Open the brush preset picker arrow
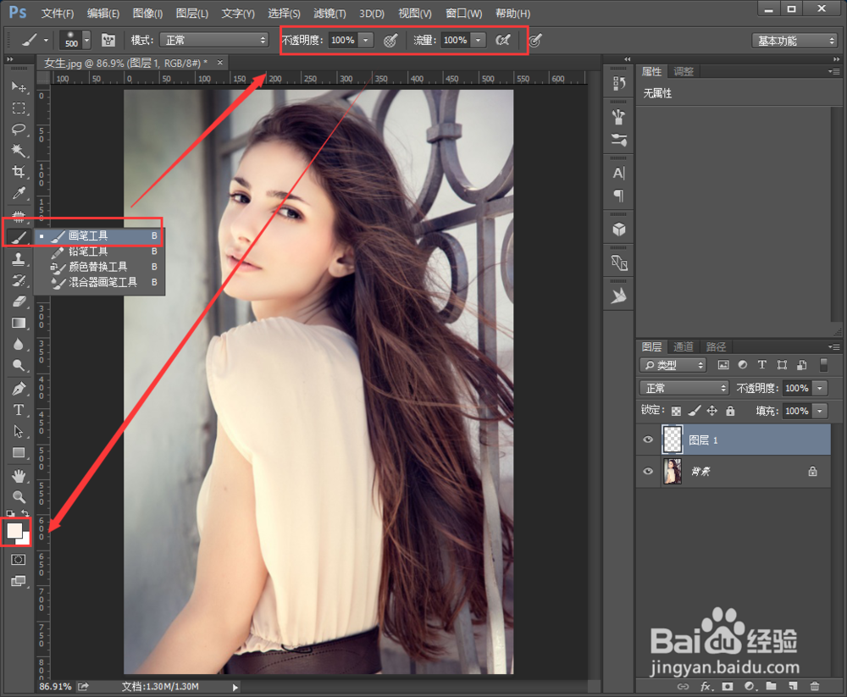 [86, 40]
